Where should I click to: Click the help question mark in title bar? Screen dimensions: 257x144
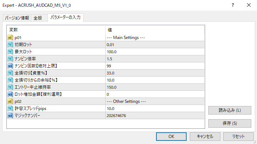[233, 5]
